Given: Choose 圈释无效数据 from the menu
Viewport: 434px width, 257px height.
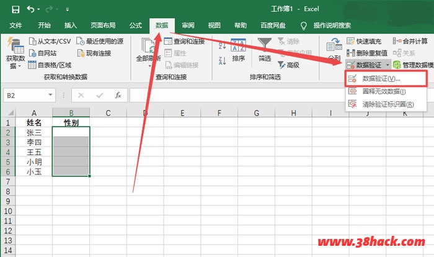Looking at the screenshot, I should pos(383,91).
